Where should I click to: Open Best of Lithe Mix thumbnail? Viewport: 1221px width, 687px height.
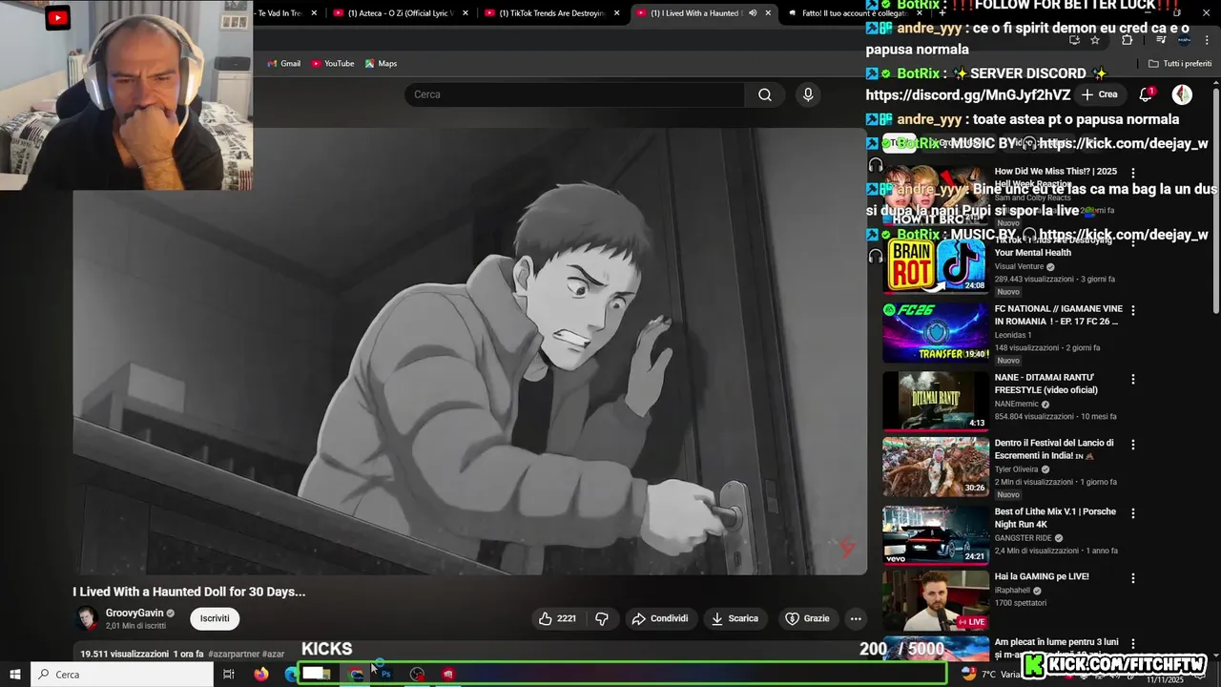936,535
